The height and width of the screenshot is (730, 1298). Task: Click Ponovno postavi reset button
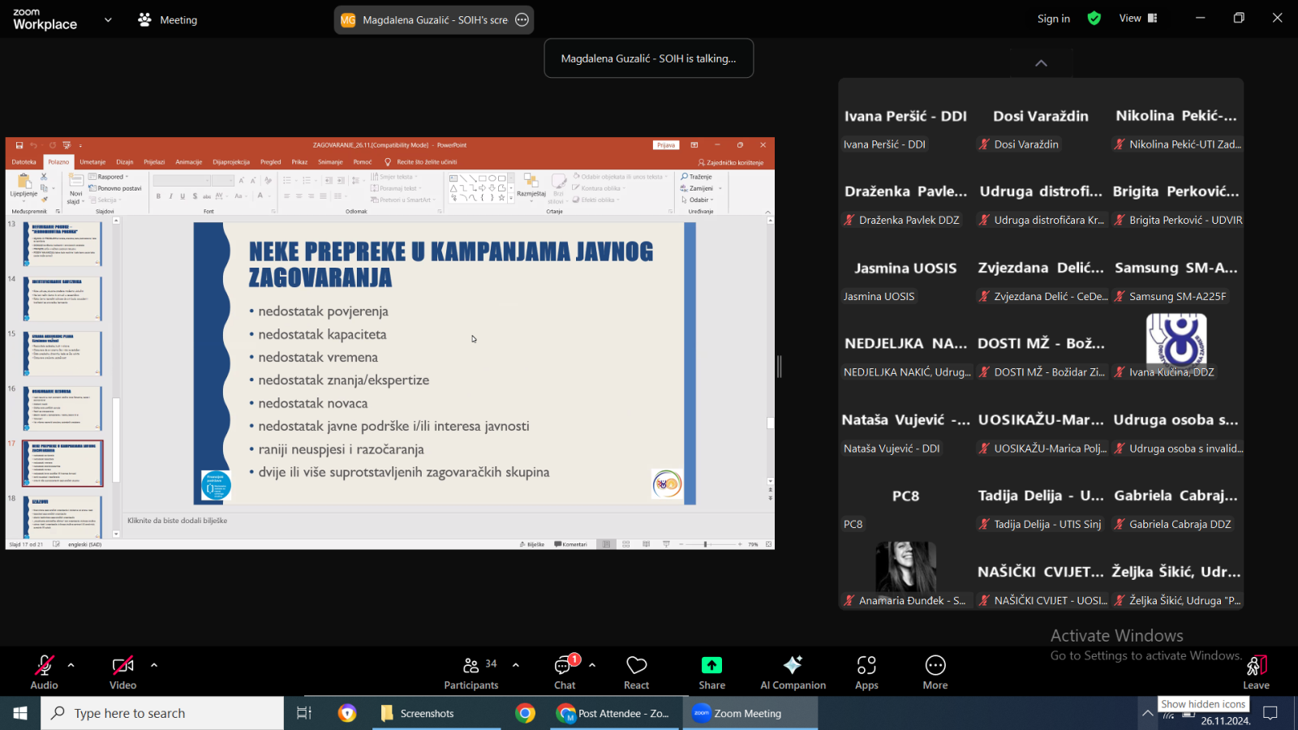(115, 188)
